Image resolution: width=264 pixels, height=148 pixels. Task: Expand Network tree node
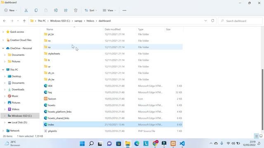click(3, 131)
